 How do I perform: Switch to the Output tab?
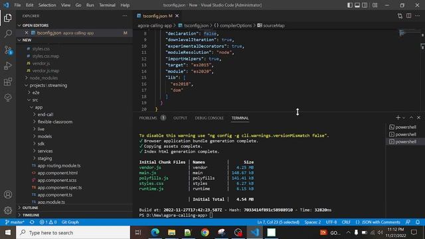[180, 118]
